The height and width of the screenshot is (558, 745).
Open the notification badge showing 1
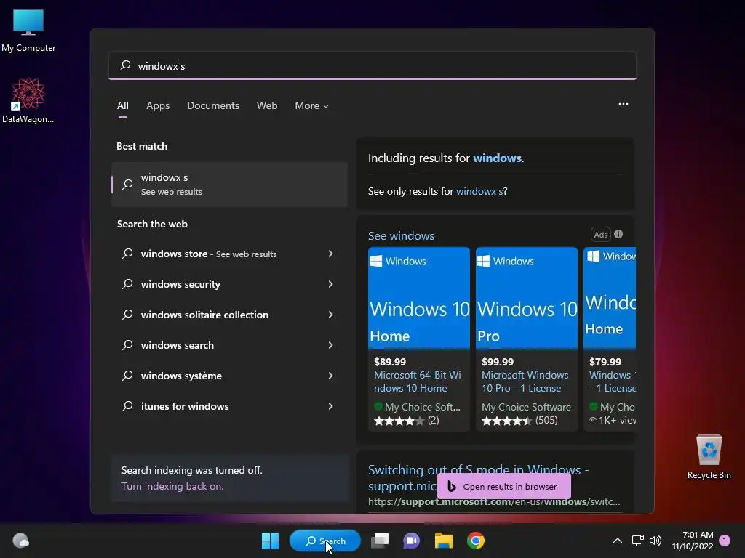tap(725, 541)
